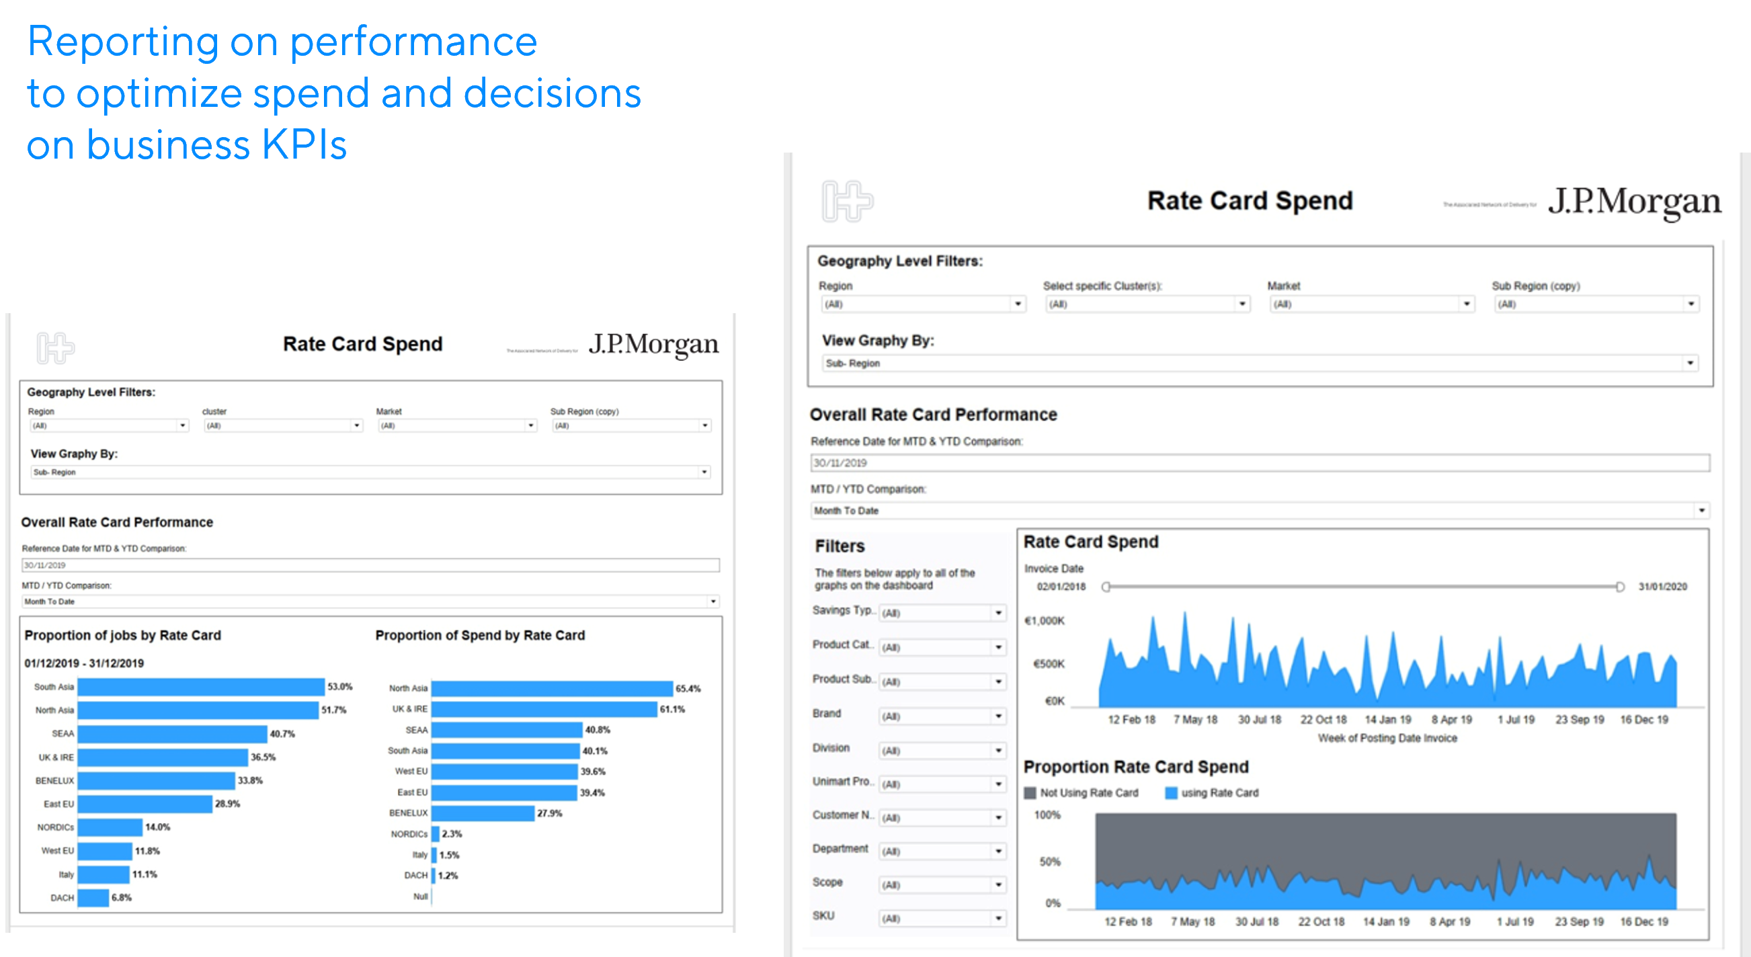Expand the 'Select specific Cluster(s)' dropdown

coord(1242,304)
